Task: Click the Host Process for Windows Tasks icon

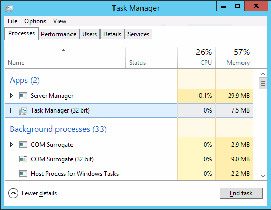Action: (23, 174)
